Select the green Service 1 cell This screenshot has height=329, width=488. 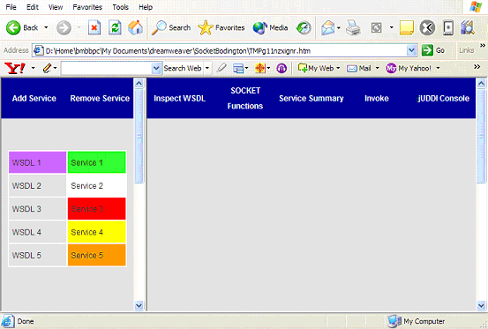coord(97,162)
